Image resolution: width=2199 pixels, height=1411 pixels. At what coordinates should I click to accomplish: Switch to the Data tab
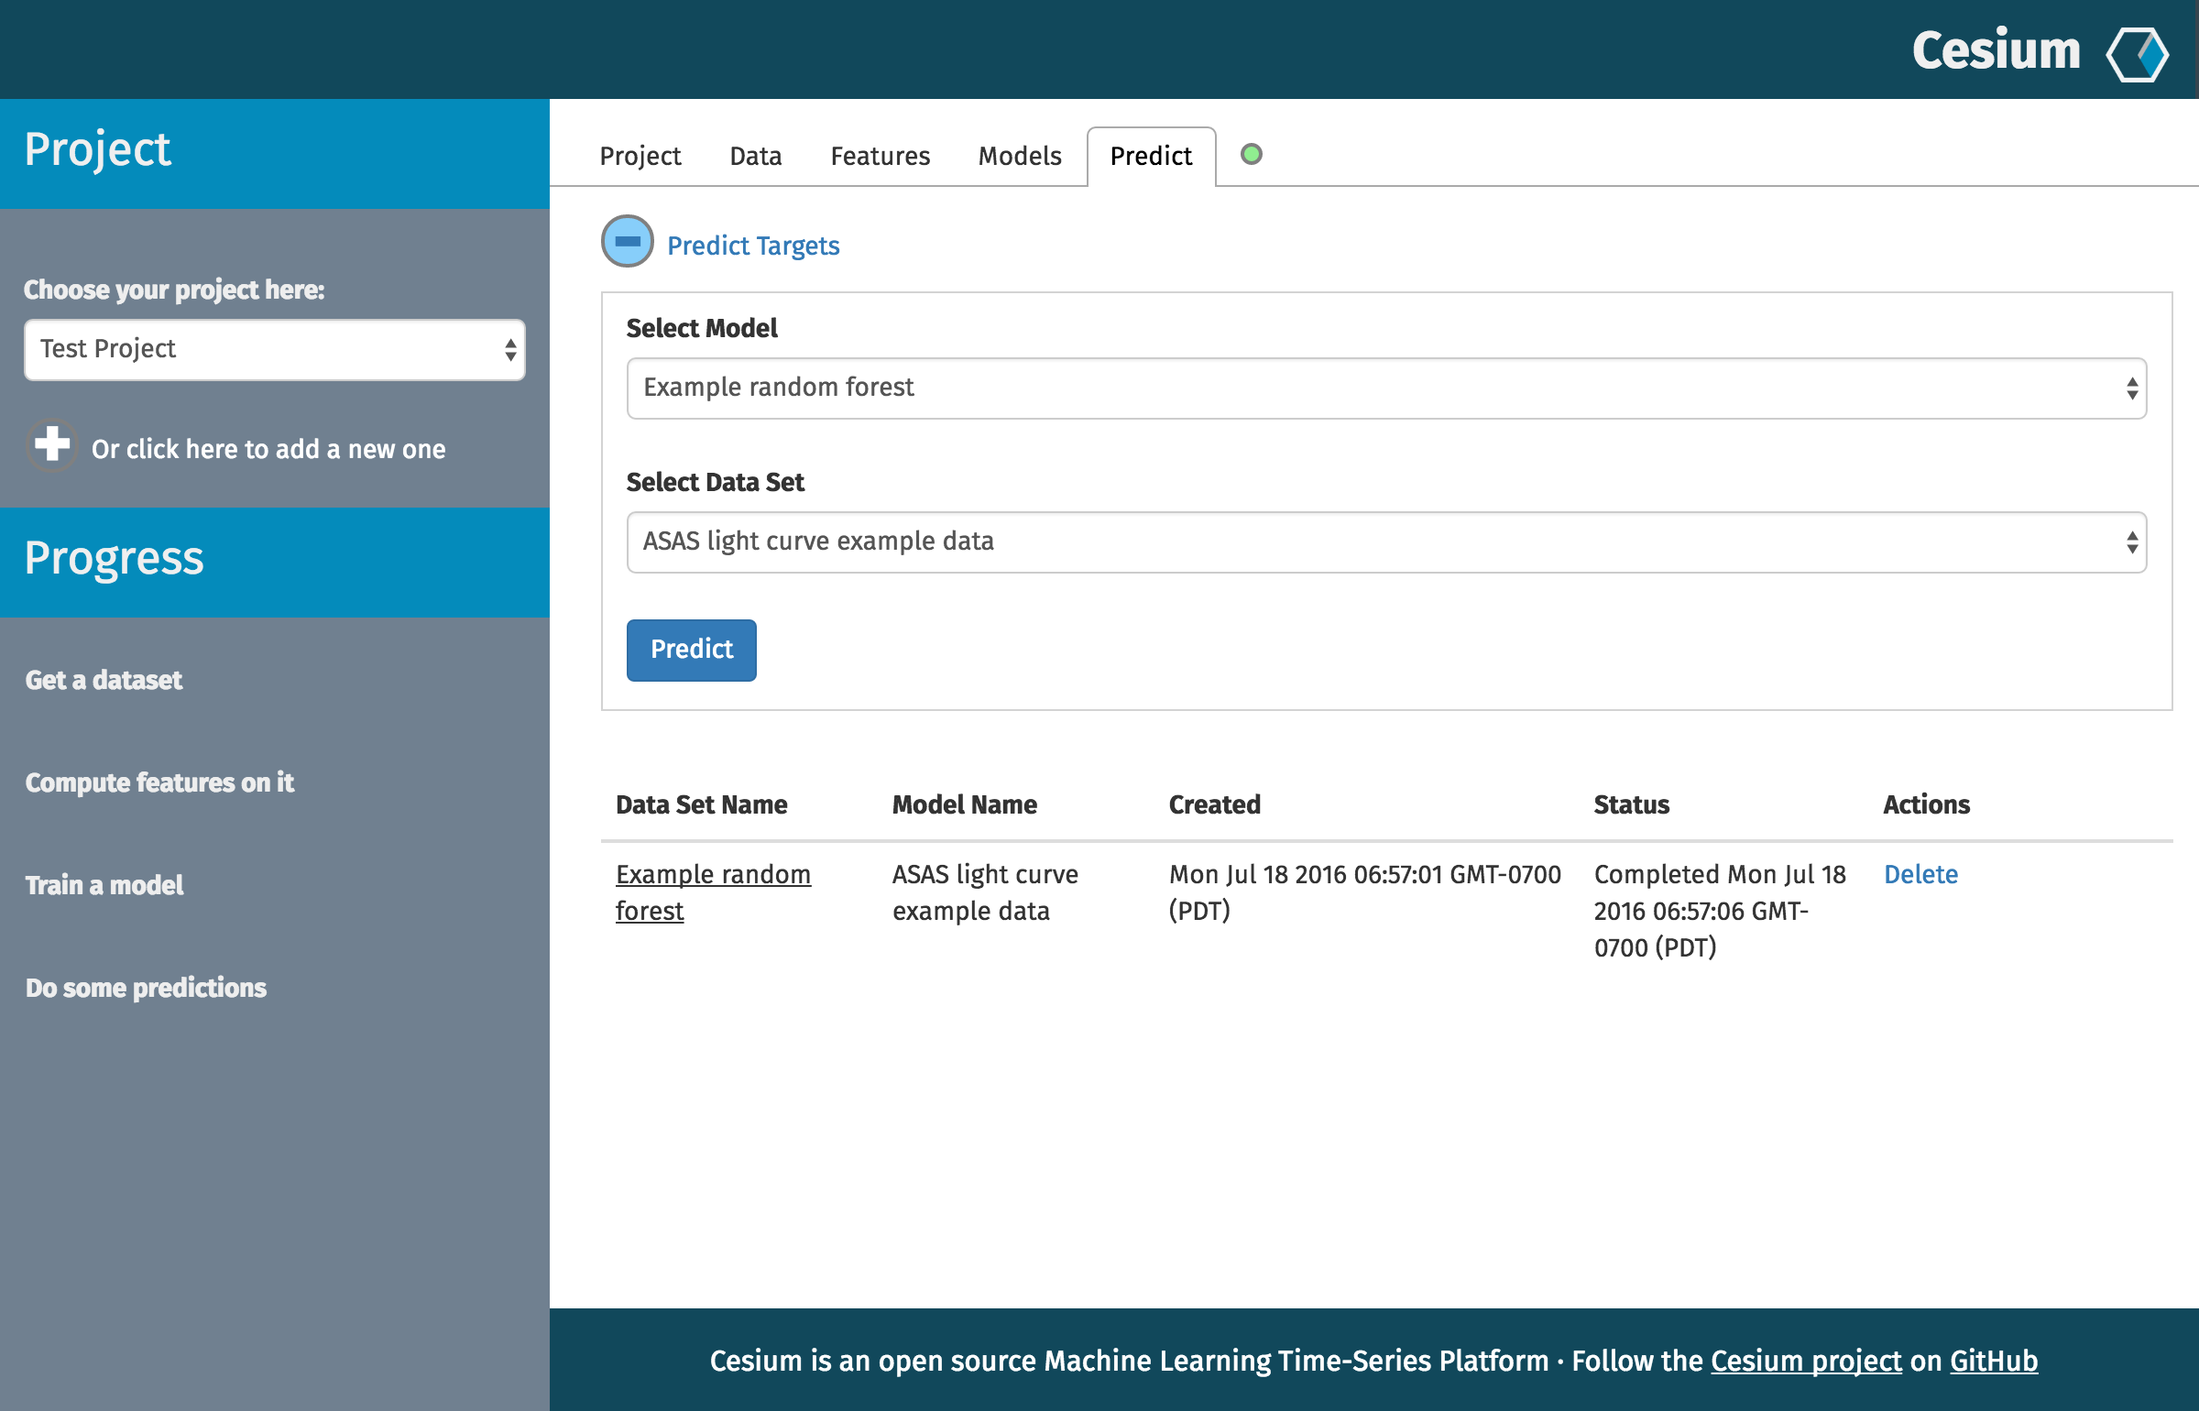(755, 156)
